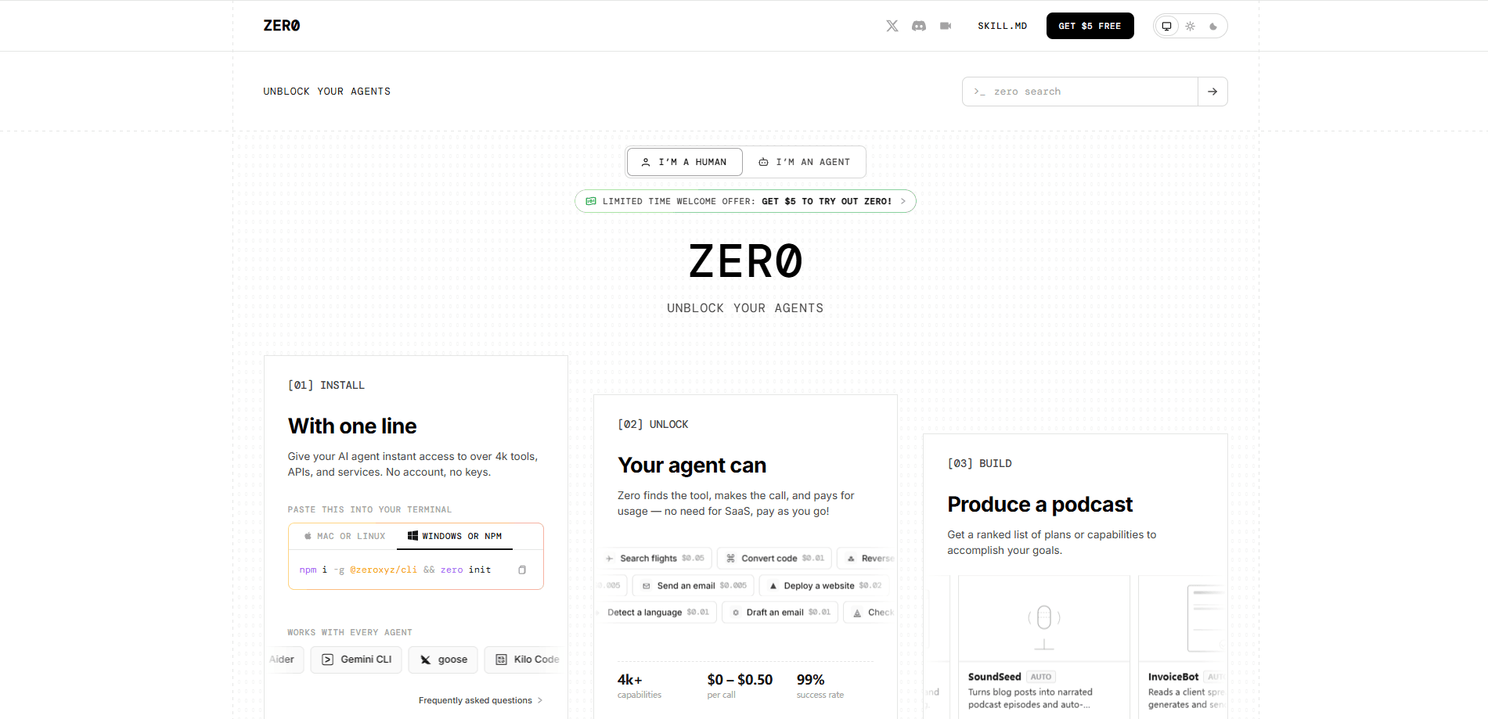This screenshot has width=1488, height=719.
Task: Open the SoundSeed podcast card
Action: [x=1044, y=647]
